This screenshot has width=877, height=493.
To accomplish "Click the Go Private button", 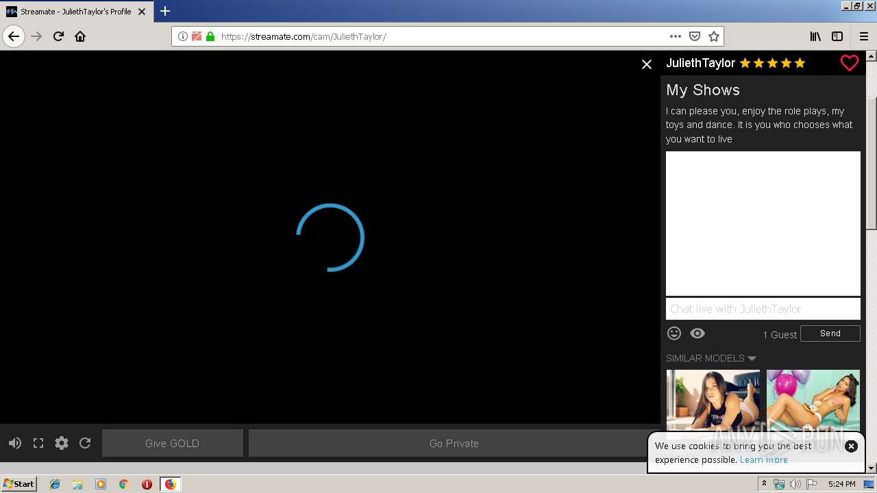I will 454,443.
